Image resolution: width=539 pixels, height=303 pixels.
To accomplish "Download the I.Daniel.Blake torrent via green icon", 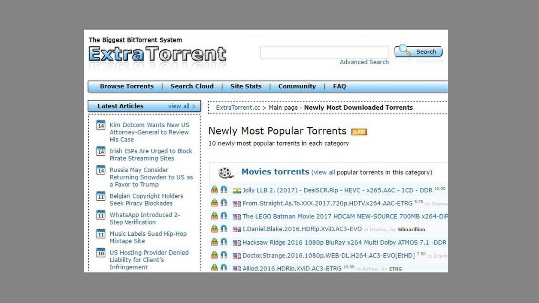I will (x=214, y=228).
